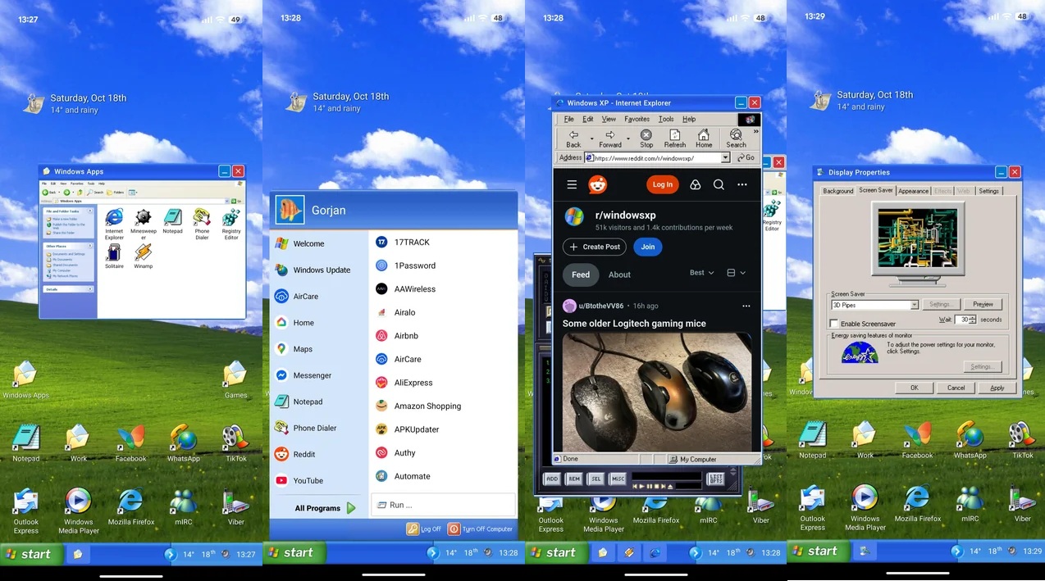Screen dimensions: 1045x581
Task: Click Turn Off Computer in the Start menu
Action: [480, 529]
